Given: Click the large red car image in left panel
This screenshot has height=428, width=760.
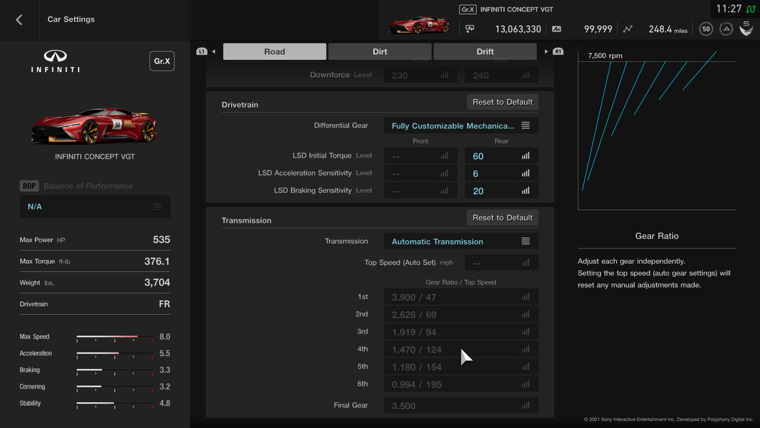Looking at the screenshot, I should pos(94,125).
